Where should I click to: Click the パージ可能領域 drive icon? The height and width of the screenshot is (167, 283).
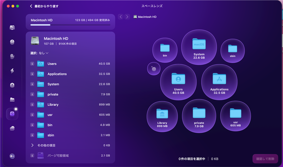click(x=41, y=155)
